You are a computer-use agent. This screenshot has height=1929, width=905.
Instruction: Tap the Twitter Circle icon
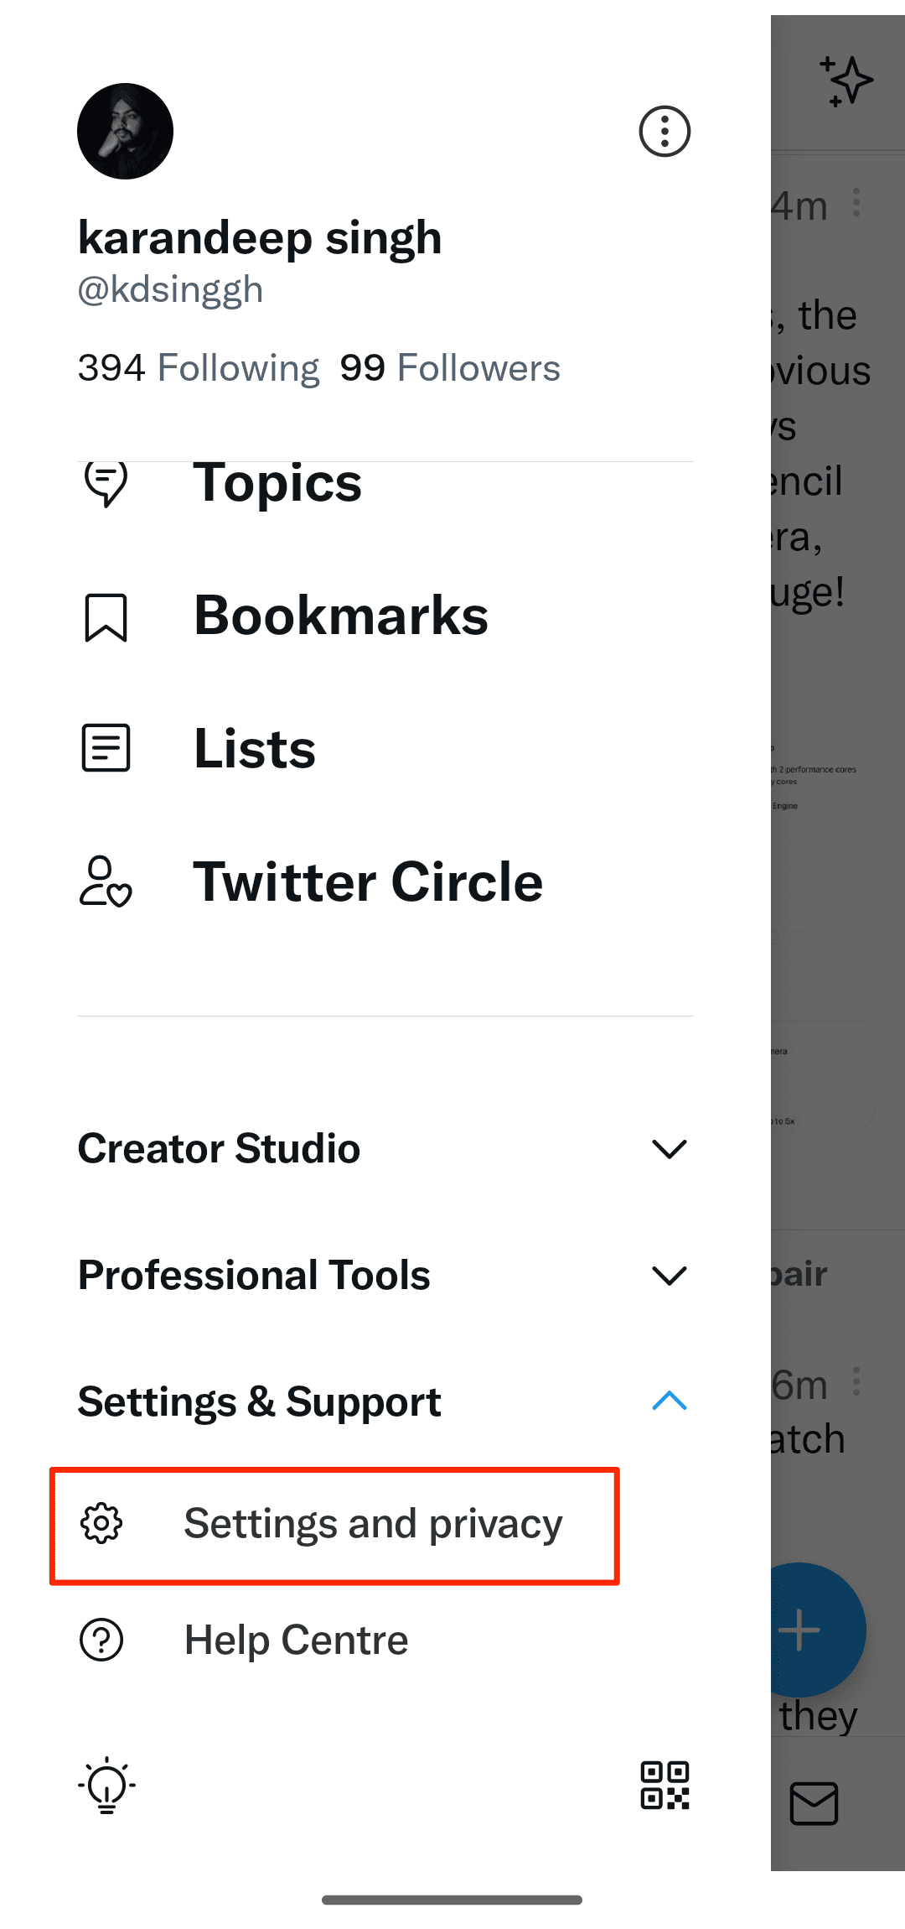coord(106,881)
